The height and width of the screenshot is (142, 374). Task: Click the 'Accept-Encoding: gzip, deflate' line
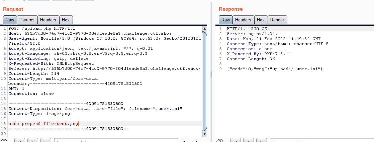[49, 58]
